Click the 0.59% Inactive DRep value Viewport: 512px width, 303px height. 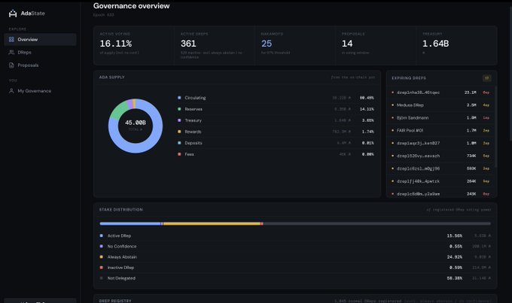[456, 268]
